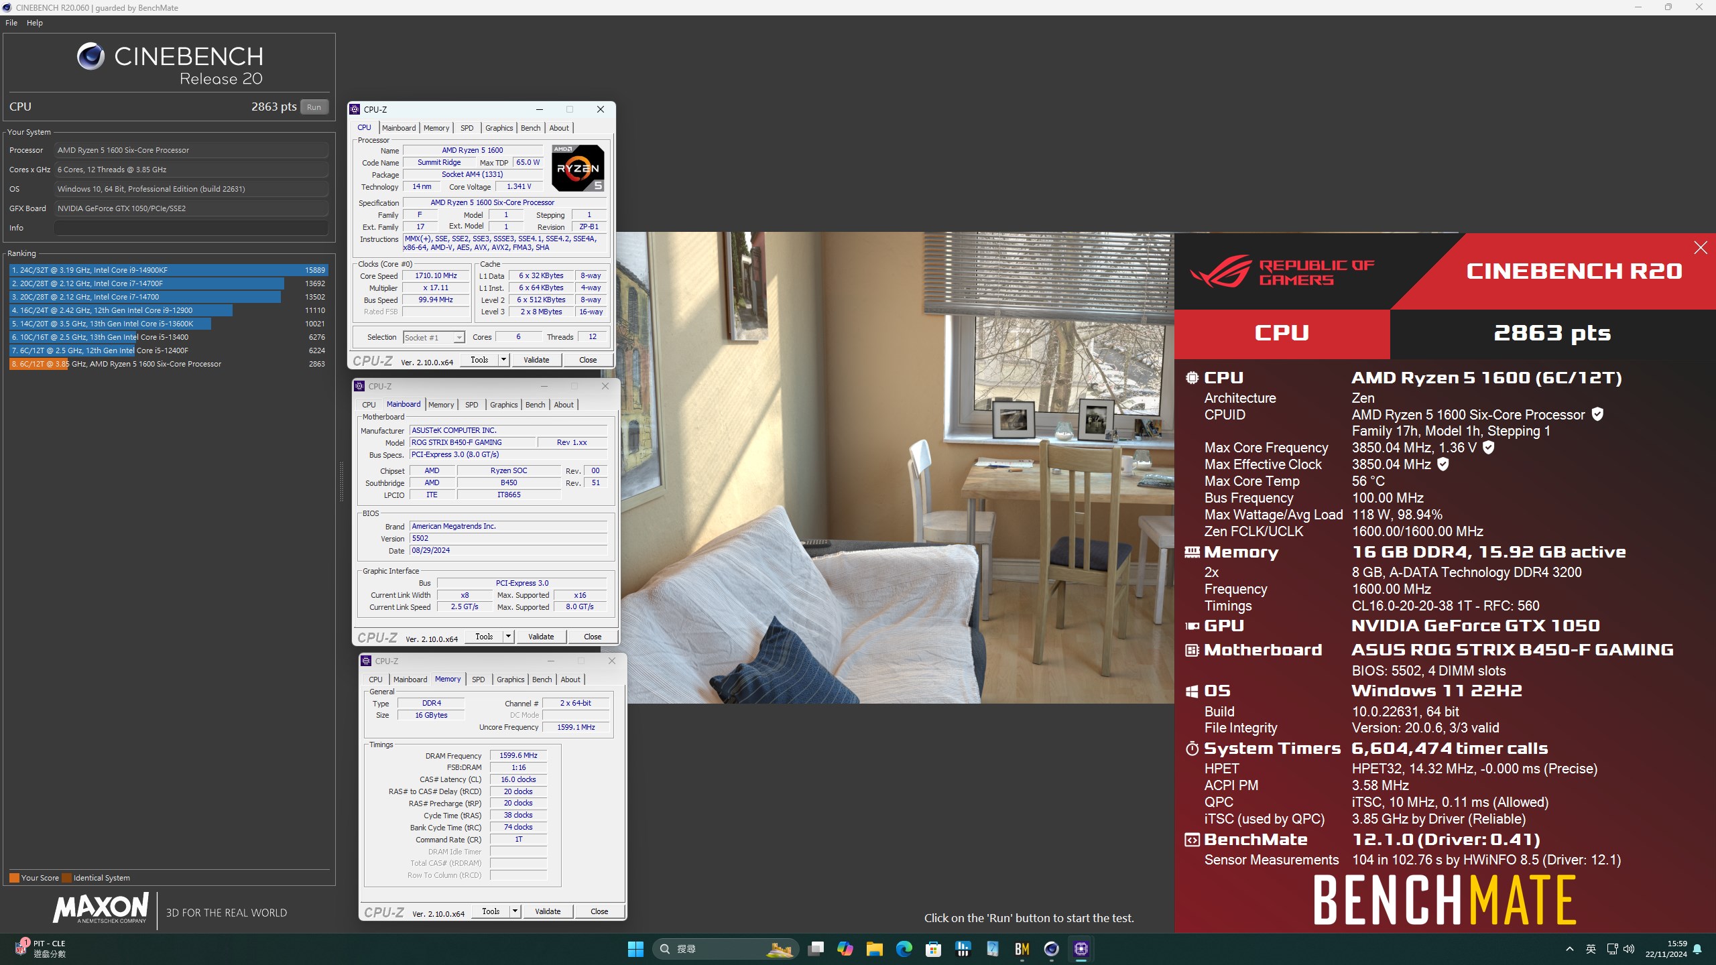
Task: Show hidden system tray icons
Action: pyautogui.click(x=1570, y=949)
